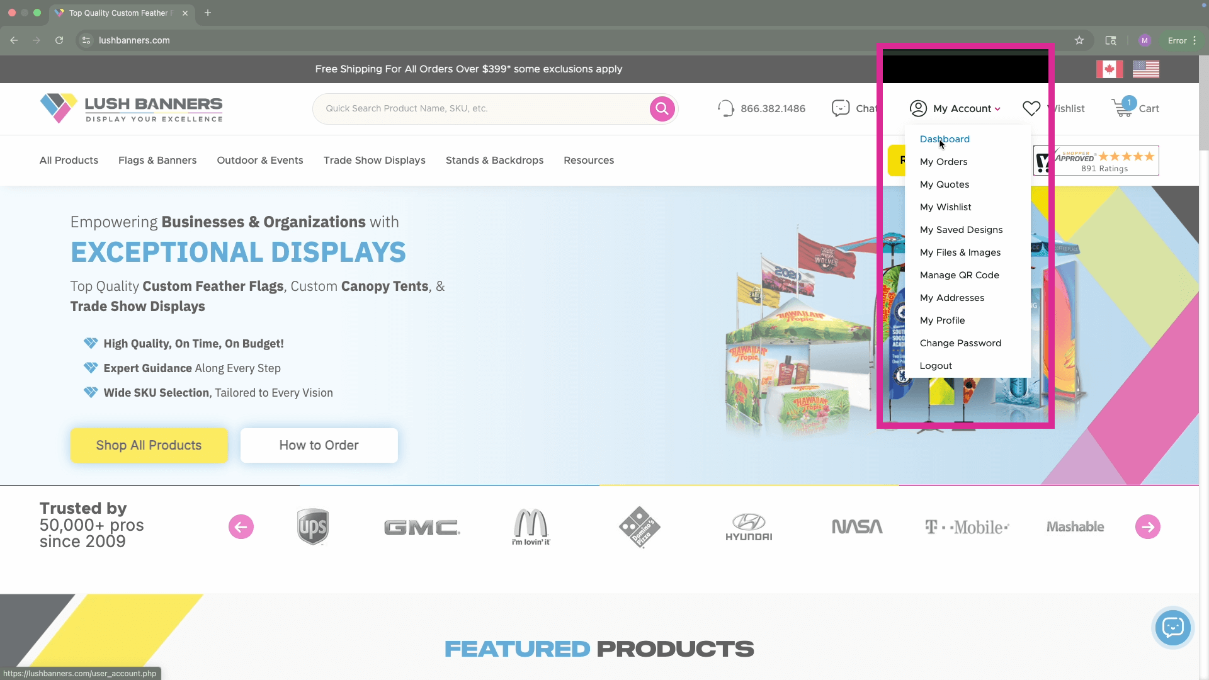Click the Shop All Products button
The image size is (1209, 680).
(149, 445)
